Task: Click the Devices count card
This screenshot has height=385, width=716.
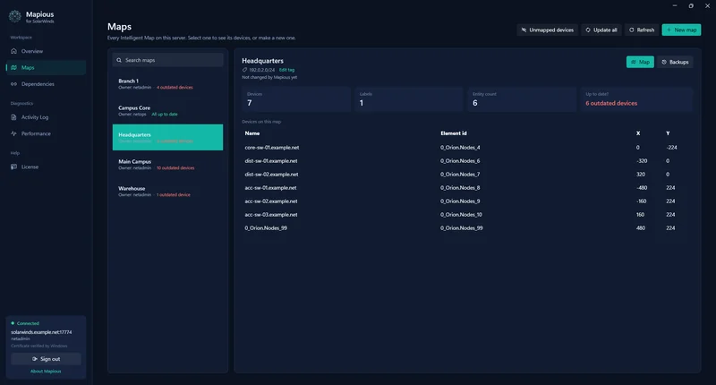Action: (x=296, y=99)
